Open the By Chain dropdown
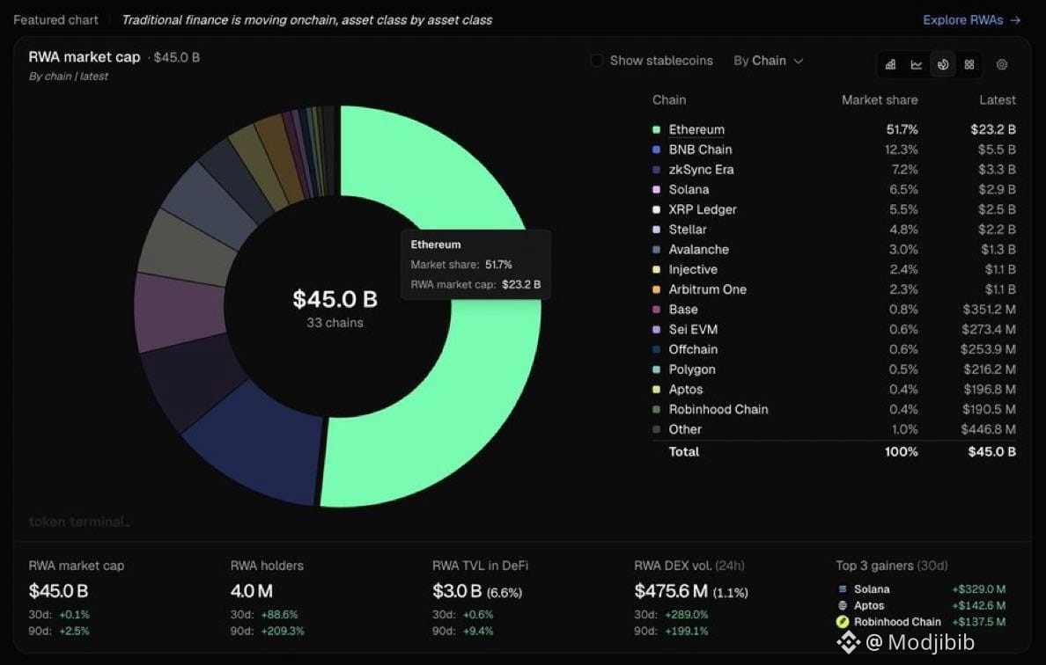This screenshot has width=1046, height=665. tap(768, 61)
